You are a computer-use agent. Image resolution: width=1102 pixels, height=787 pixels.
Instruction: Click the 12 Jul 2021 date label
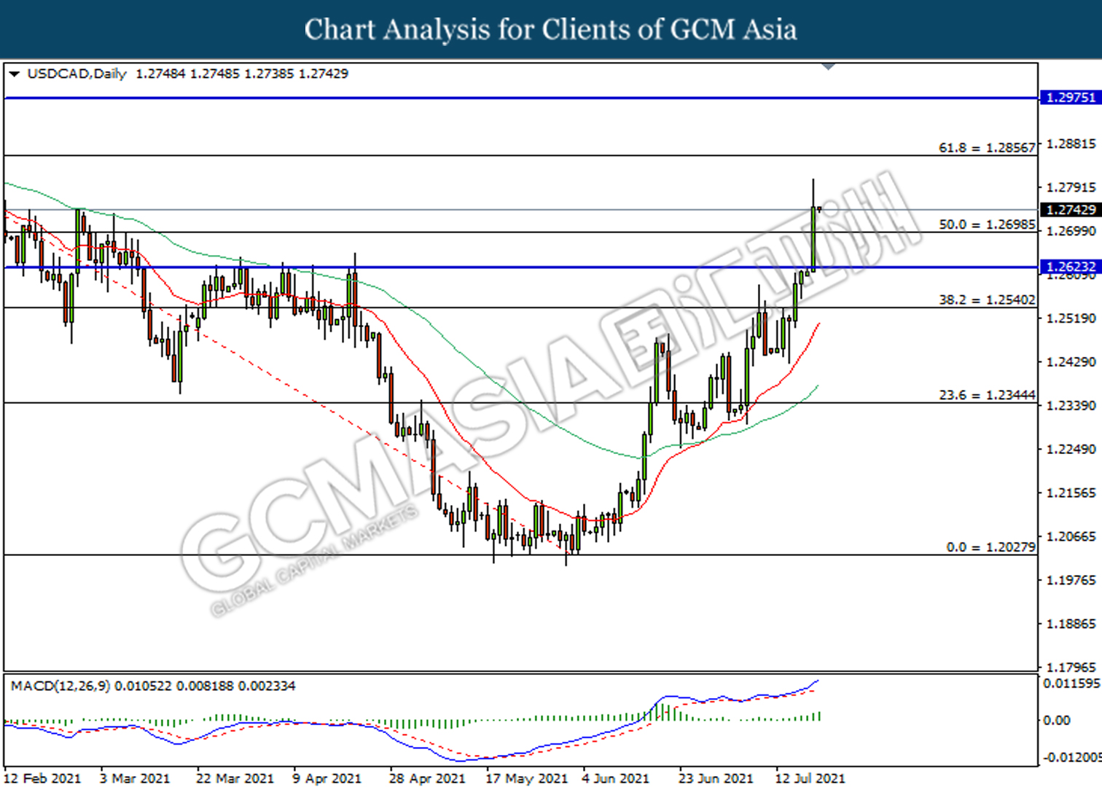(810, 778)
